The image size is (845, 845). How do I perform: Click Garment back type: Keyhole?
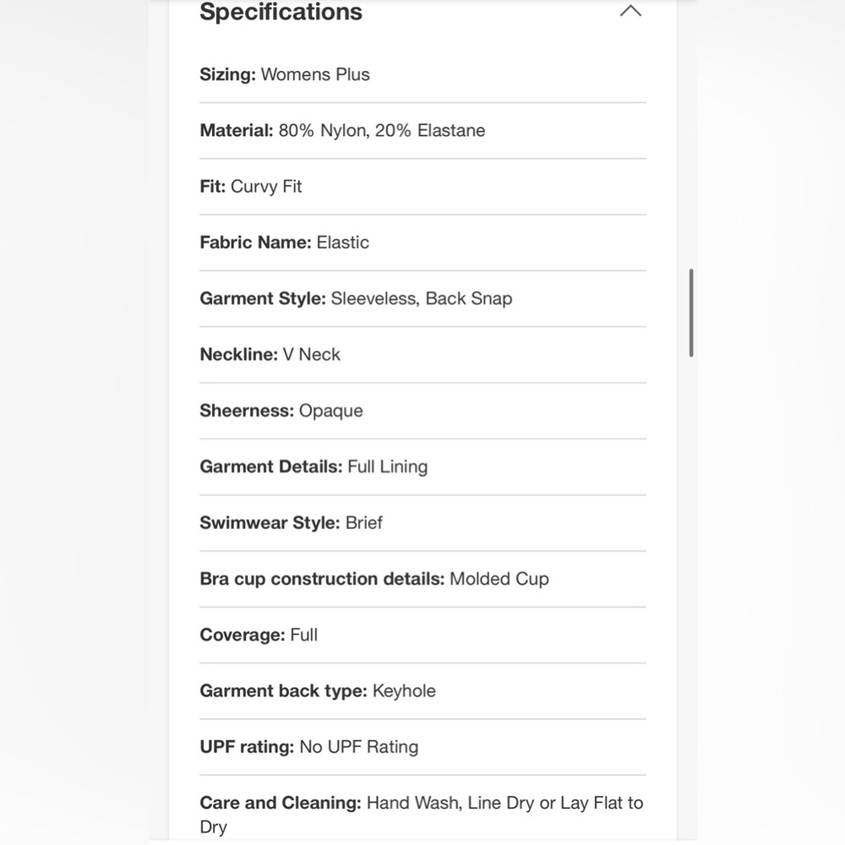(318, 691)
